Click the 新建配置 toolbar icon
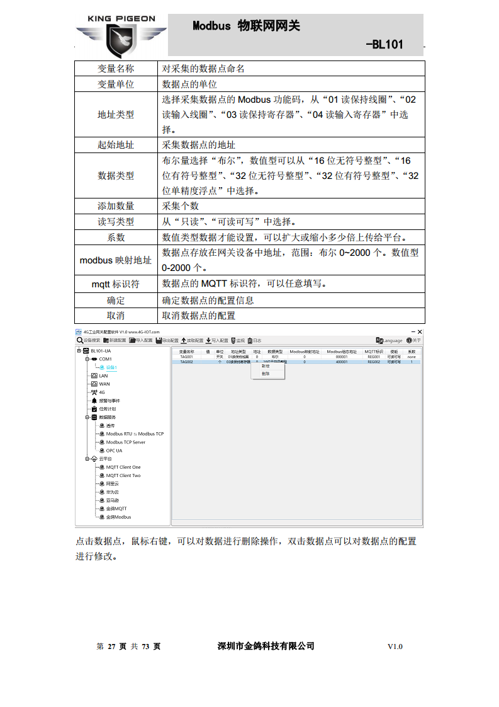This screenshot has width=499, height=707. click(x=106, y=340)
